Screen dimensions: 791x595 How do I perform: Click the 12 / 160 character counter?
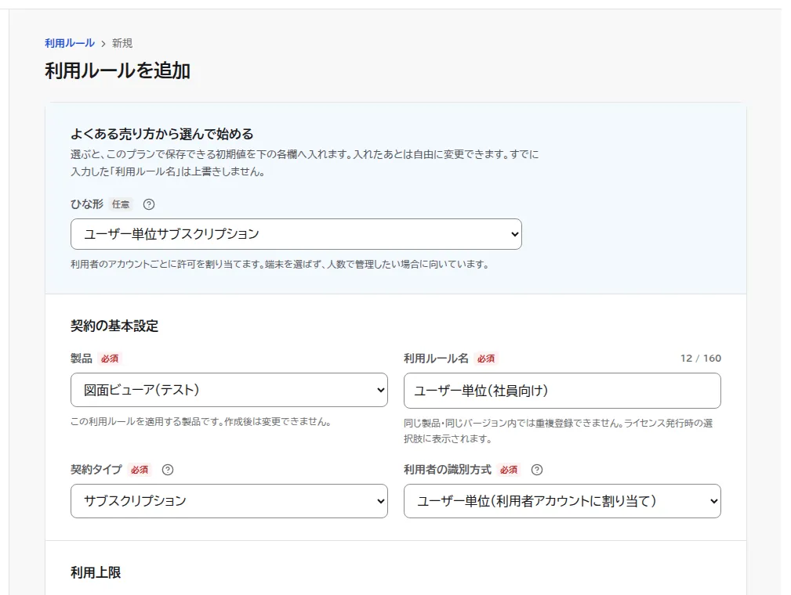click(701, 359)
